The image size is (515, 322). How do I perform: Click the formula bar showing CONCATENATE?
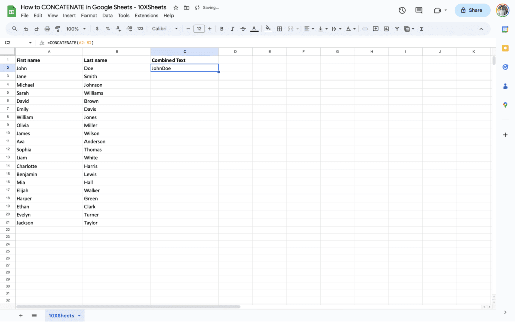coord(70,42)
